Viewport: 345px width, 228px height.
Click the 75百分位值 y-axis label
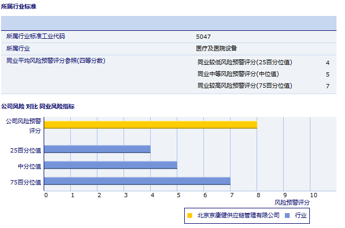pyautogui.click(x=26, y=182)
